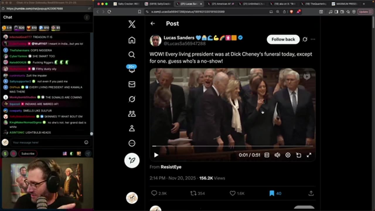Click Subscribe button in chat
This screenshot has width=375, height=211.
pos(28,154)
